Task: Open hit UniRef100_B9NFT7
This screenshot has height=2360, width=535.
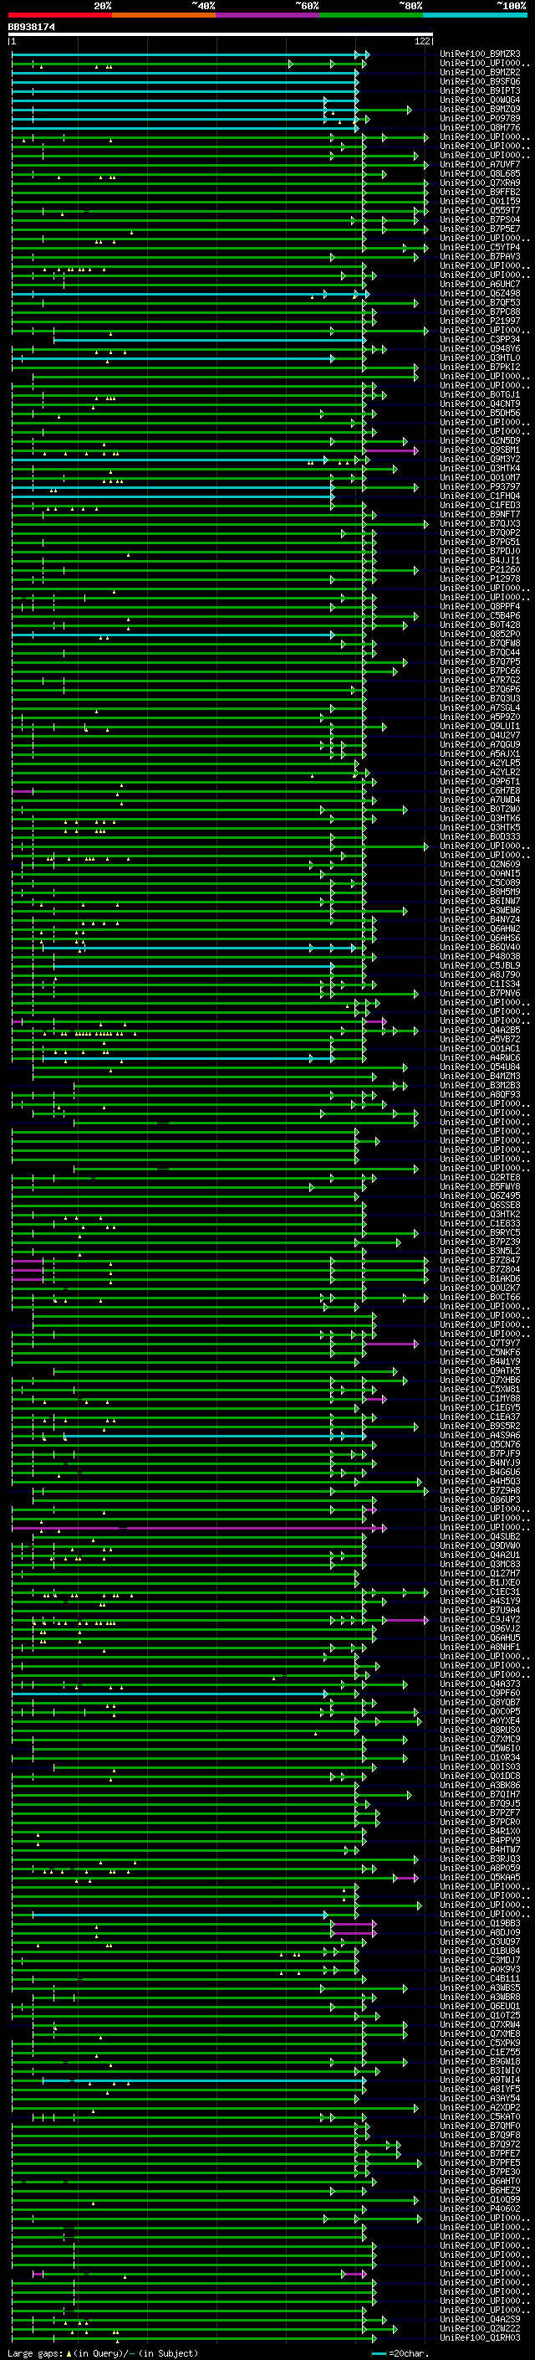Action: click(480, 515)
